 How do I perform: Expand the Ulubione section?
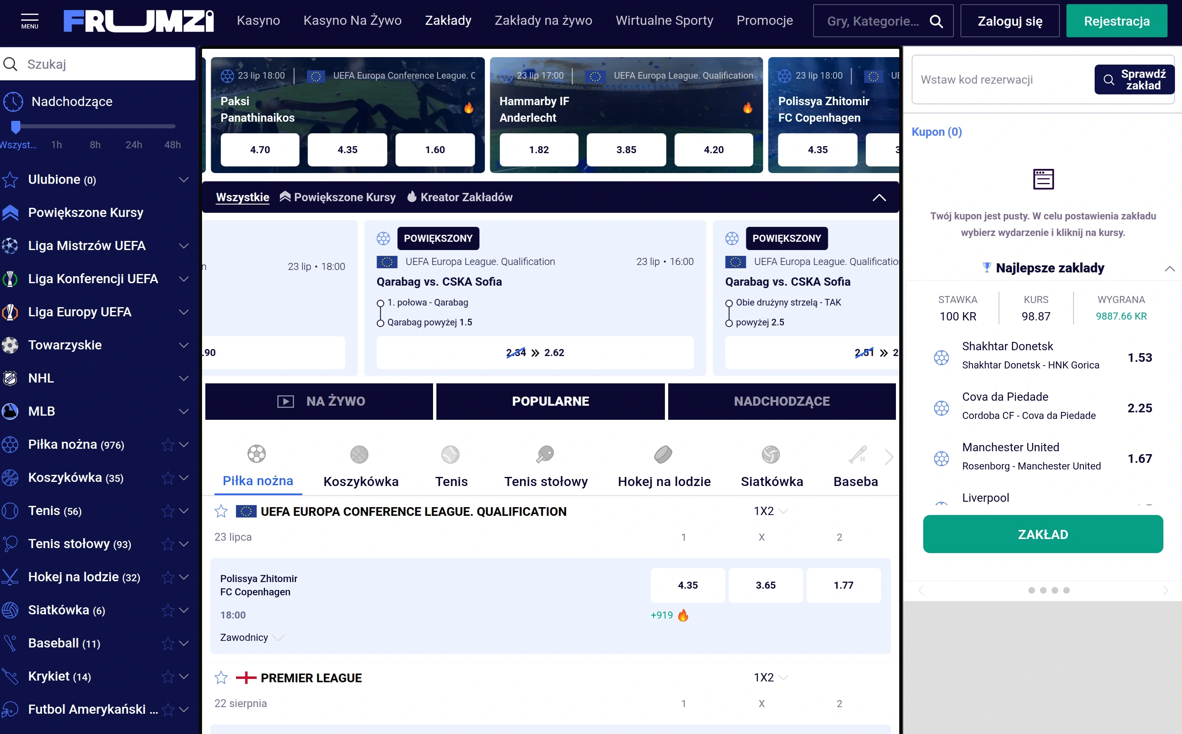point(184,180)
